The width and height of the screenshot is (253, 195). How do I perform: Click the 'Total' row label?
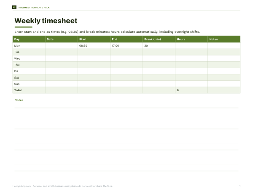click(x=18, y=90)
